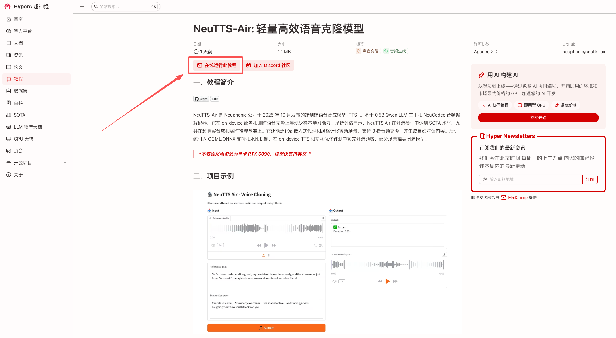
Task: Remove Reference Audio with the X button
Action: [x=323, y=218]
